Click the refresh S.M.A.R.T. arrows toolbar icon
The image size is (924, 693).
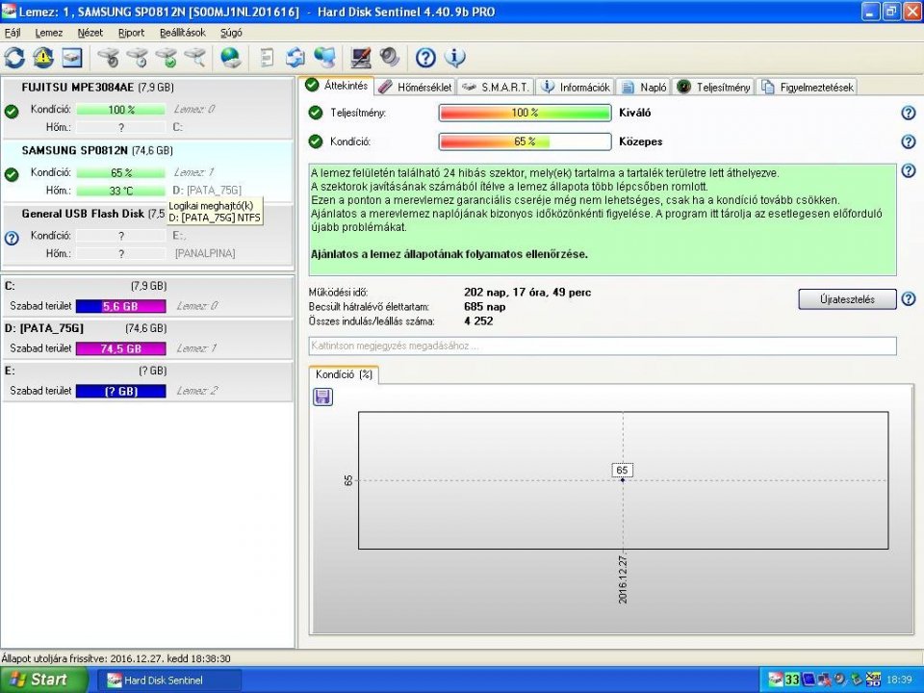point(14,58)
